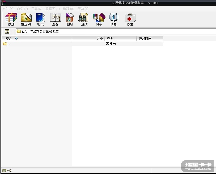Open the 解压到 (Extract to) tool
Image resolution: width=216 pixels, height=174 pixels.
point(26,19)
